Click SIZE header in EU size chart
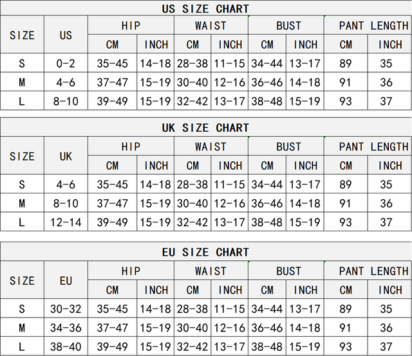The width and height of the screenshot is (412, 356). click(22, 281)
